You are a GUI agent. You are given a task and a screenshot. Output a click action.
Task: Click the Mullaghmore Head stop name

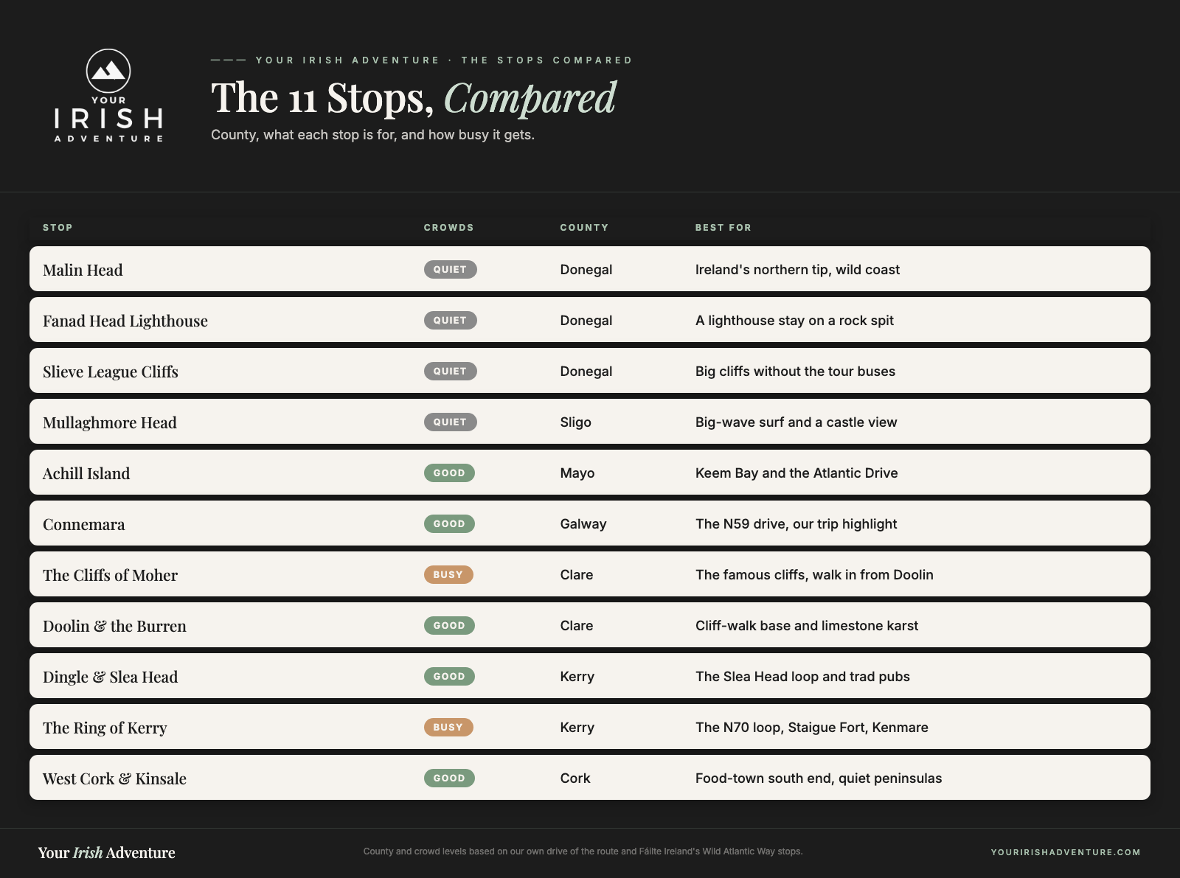pos(110,422)
